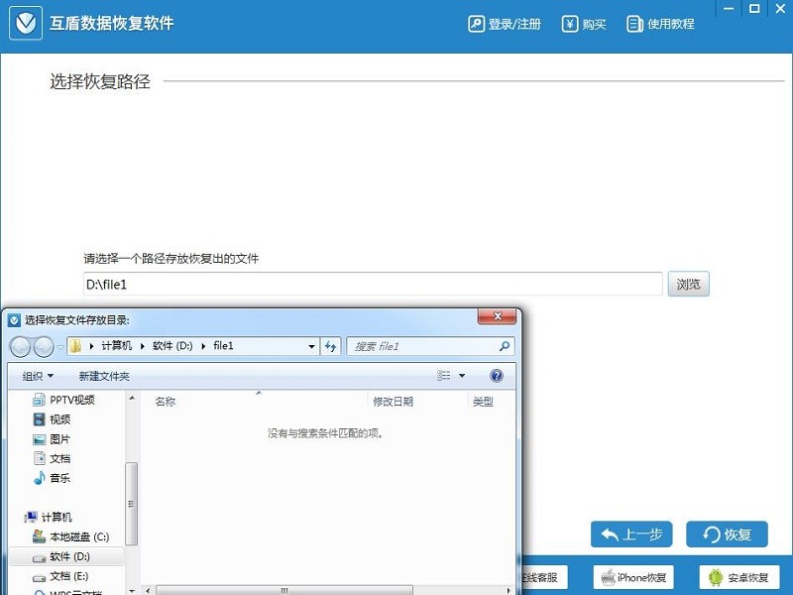The width and height of the screenshot is (793, 595).
Task: Sort by 修改日期 column header
Action: 393,402
